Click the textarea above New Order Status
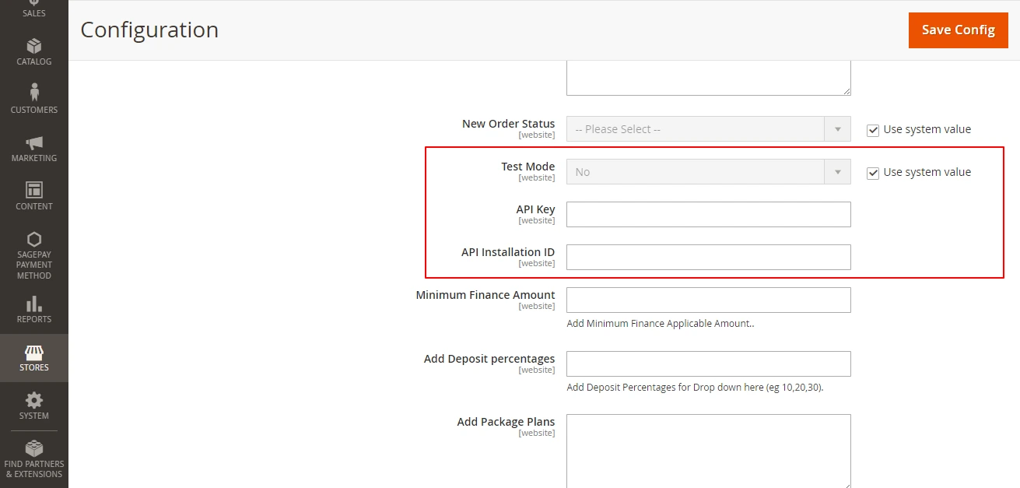This screenshot has width=1020, height=488. pos(709,78)
